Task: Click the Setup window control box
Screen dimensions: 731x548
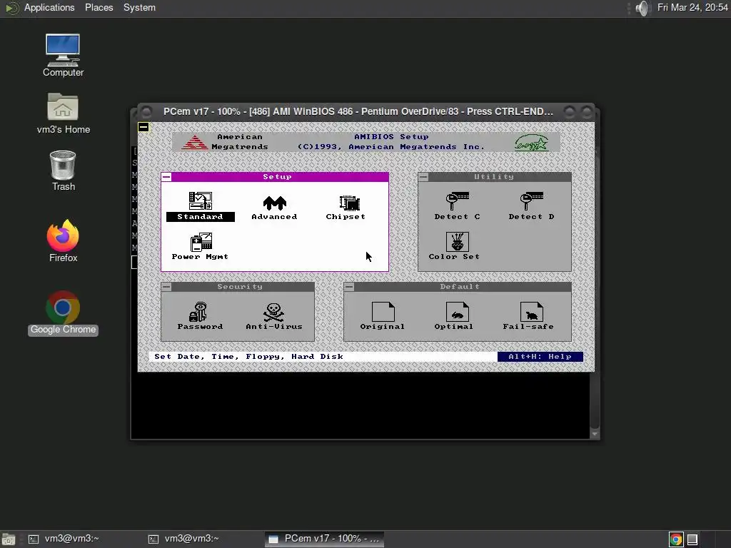Action: (x=166, y=177)
